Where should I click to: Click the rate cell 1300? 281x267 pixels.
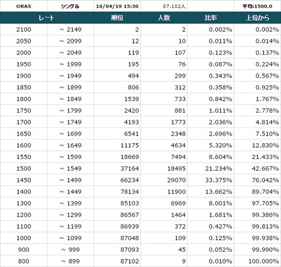pos(23,203)
